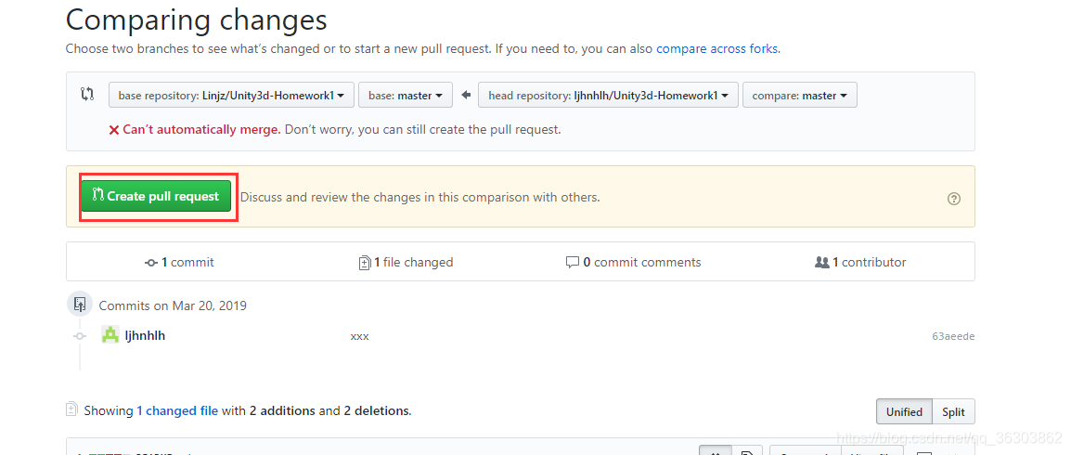Open the commit message xxx
The image size is (1071, 455).
359,337
